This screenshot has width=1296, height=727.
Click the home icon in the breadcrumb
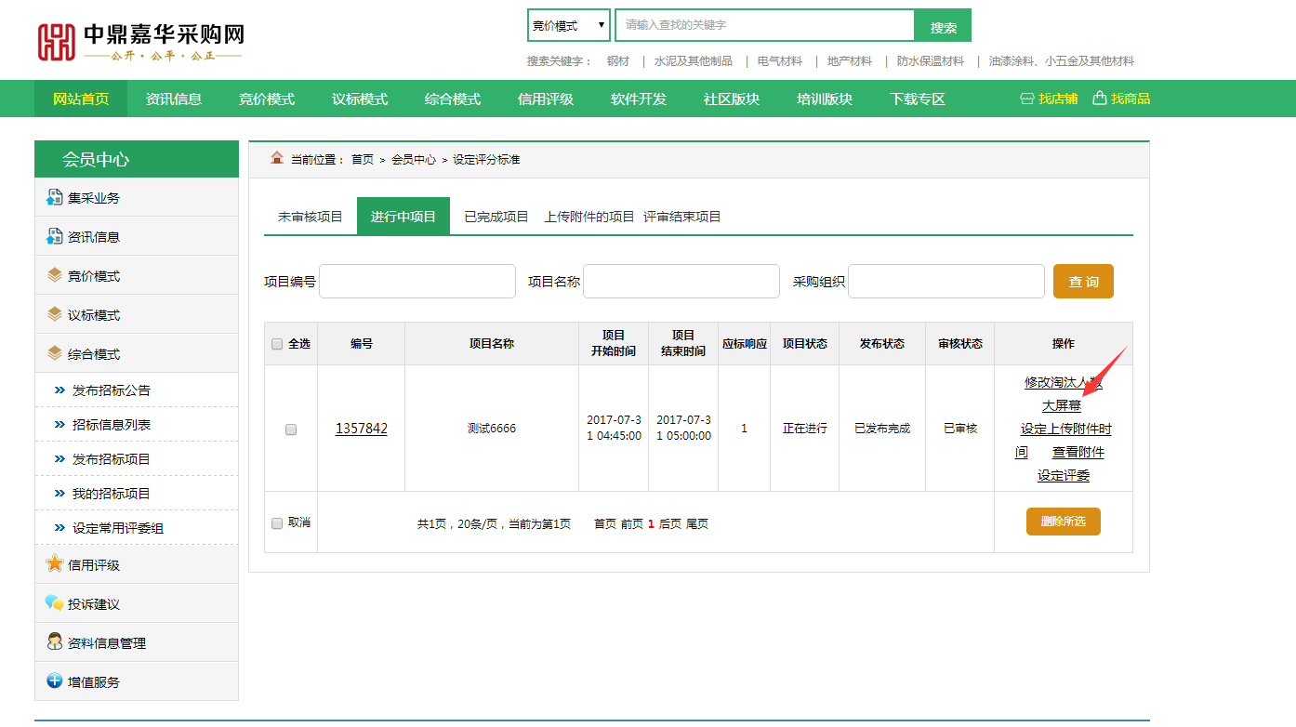277,158
